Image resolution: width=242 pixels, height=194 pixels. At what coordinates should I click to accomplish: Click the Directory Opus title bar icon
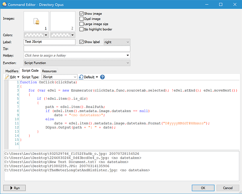tap(5, 5)
